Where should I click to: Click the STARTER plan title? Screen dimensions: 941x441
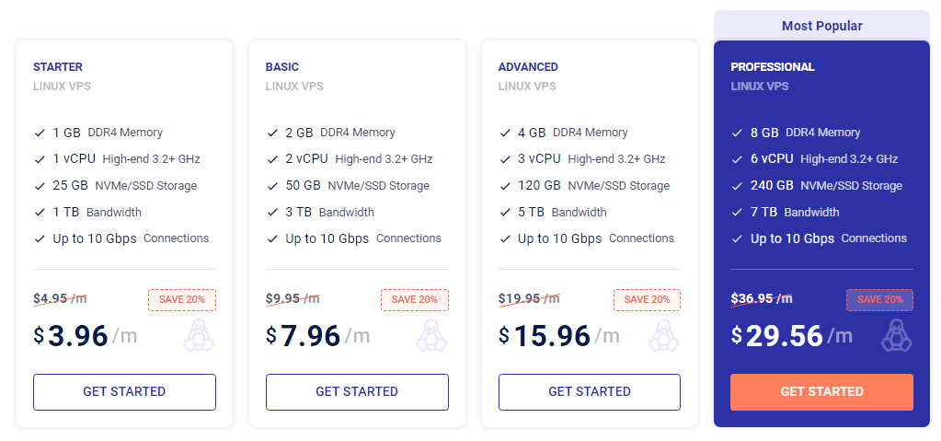pos(58,67)
